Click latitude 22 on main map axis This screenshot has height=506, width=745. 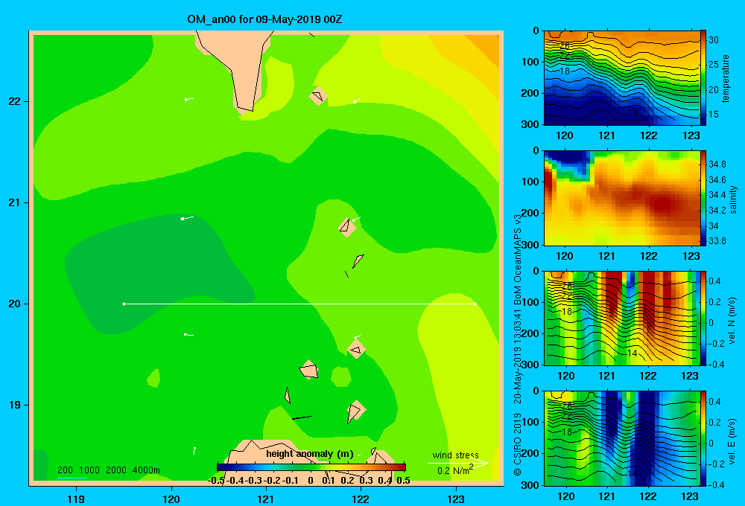tap(15, 101)
